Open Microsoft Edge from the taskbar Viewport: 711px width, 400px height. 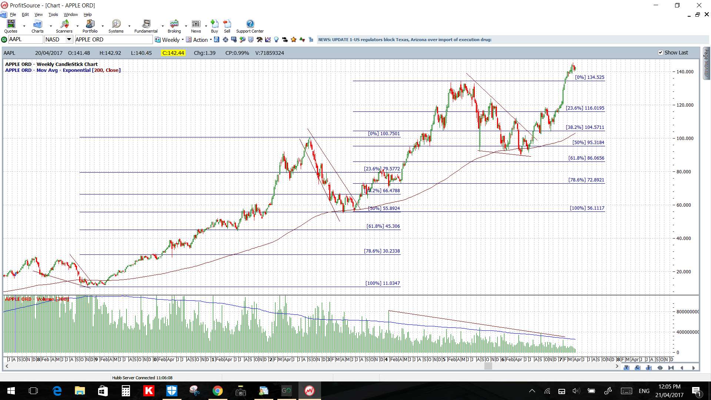click(57, 391)
